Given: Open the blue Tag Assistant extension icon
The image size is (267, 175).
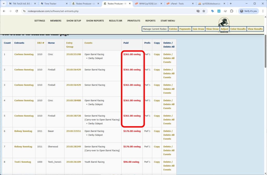Looking at the screenshot, I should pyautogui.click(x=212, y=11).
